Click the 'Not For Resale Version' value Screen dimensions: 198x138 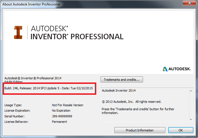(68, 105)
